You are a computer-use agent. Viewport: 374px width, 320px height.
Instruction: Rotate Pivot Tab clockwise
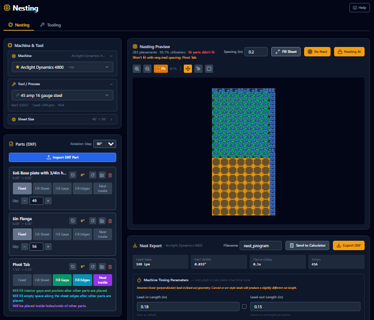coord(93,267)
